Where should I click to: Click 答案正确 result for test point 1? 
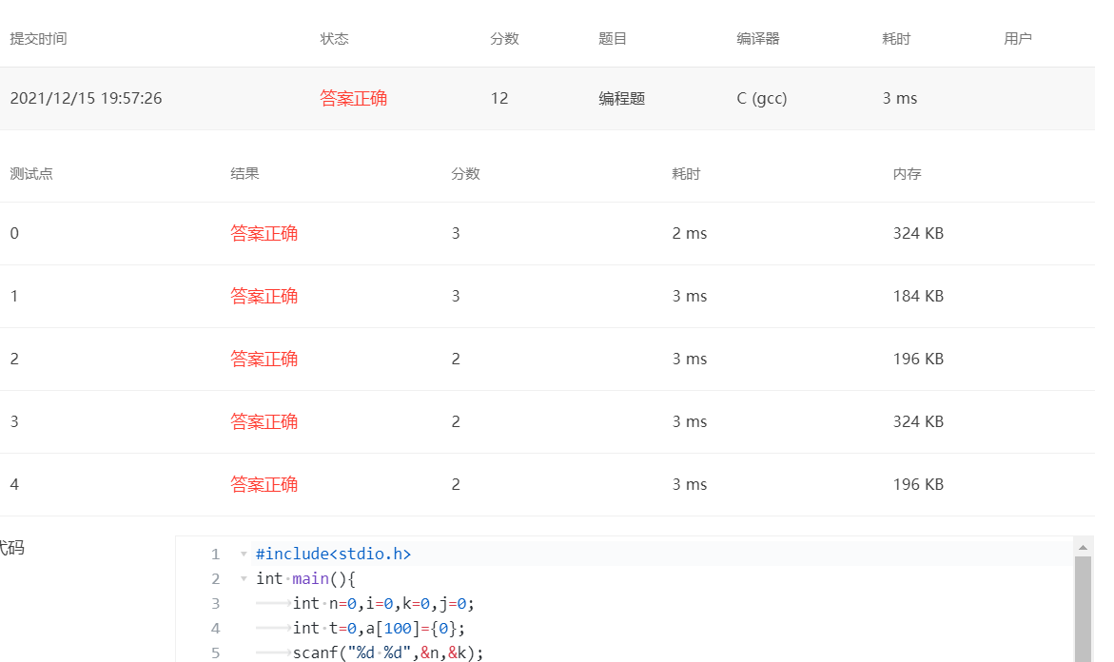click(264, 296)
